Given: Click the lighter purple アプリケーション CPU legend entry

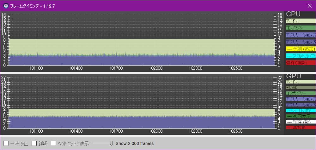Looking at the screenshot, I should [301, 35].
